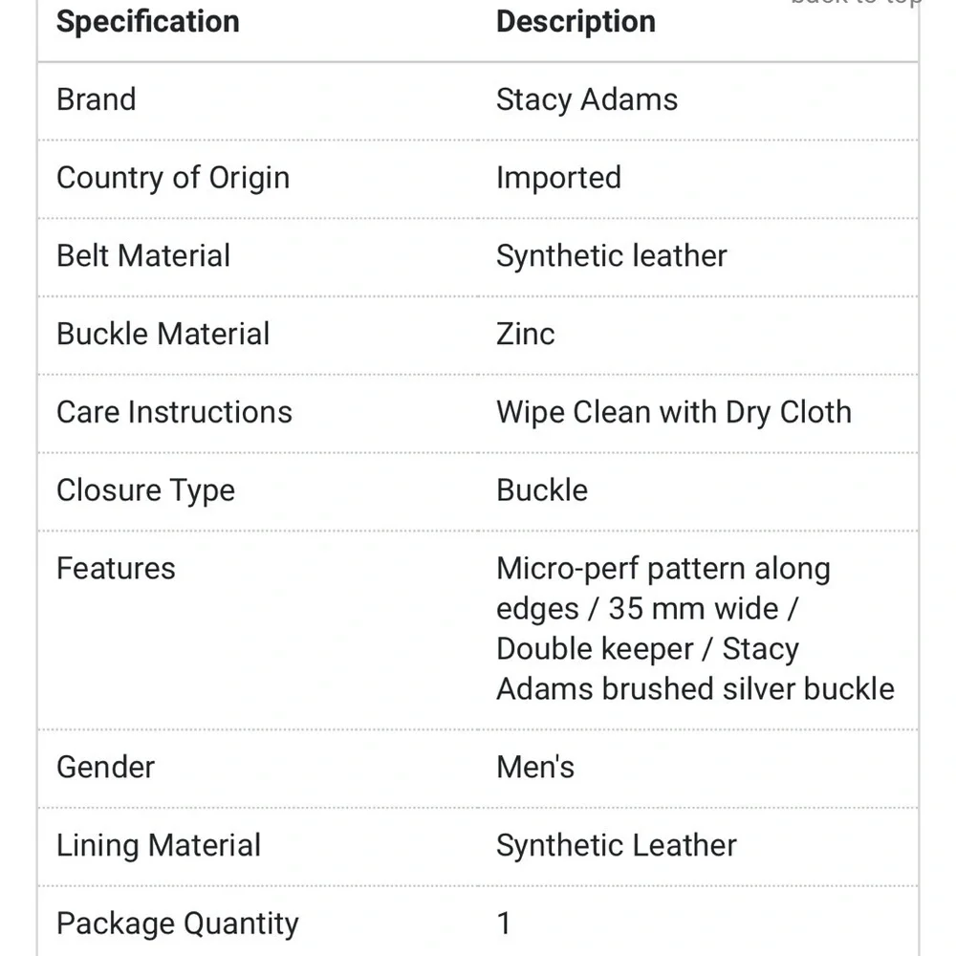Click the Micro-perf pattern features description

[x=696, y=629]
